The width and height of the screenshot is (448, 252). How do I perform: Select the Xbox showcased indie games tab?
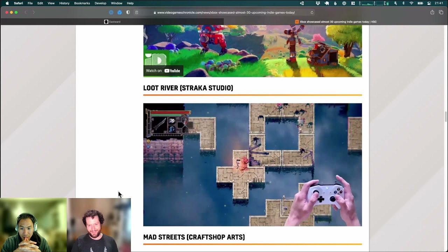point(336,22)
